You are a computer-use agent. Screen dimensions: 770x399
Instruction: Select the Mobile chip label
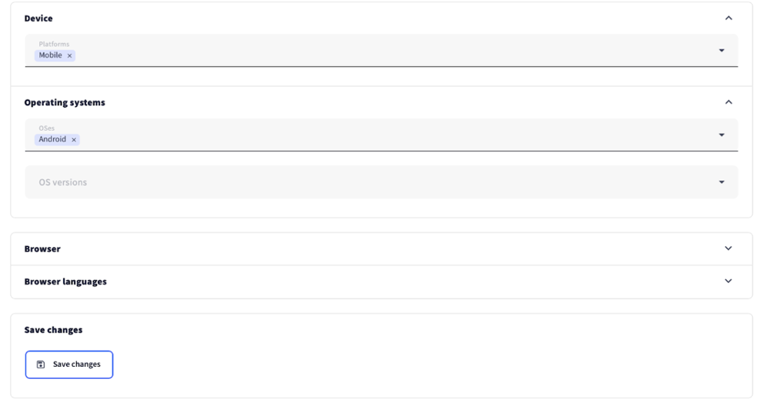click(x=51, y=55)
